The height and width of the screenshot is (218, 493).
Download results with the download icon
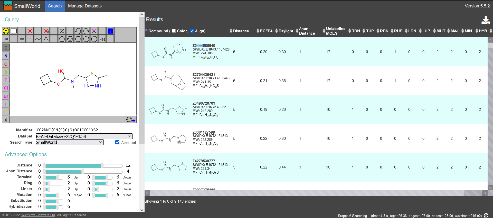coord(485,20)
